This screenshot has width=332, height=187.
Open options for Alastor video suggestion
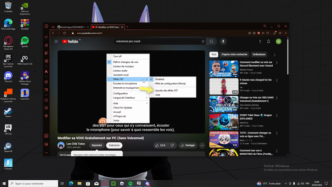(276, 81)
